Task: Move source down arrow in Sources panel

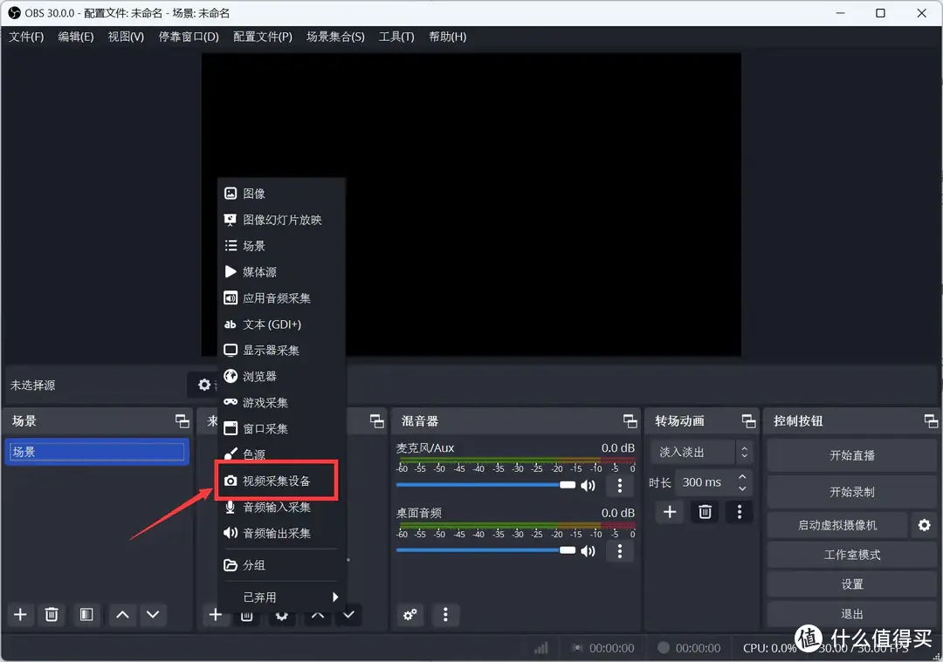Action: tap(348, 615)
